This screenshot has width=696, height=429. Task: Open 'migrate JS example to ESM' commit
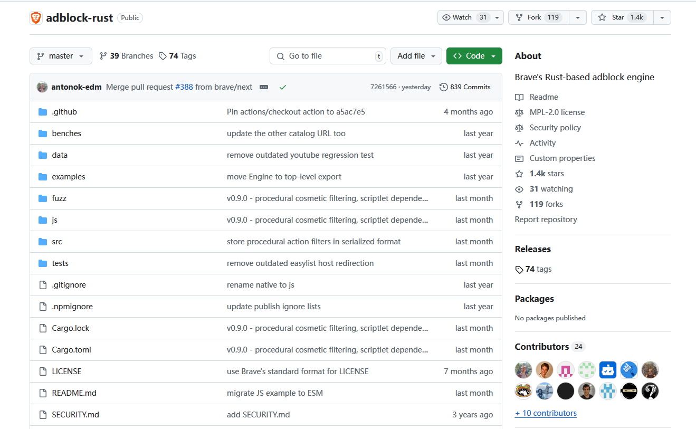[x=275, y=393]
